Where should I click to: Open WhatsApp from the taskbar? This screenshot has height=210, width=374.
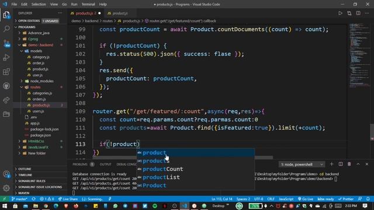point(116,206)
